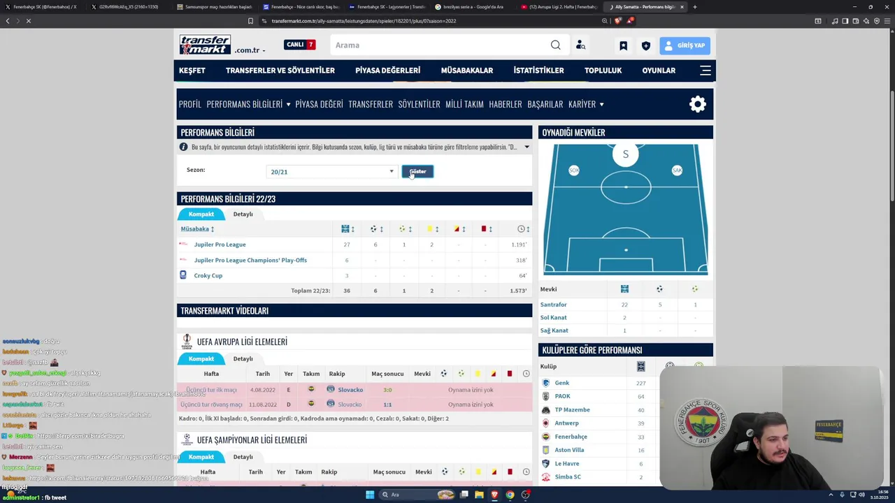Sort by assists column icon

(405, 229)
